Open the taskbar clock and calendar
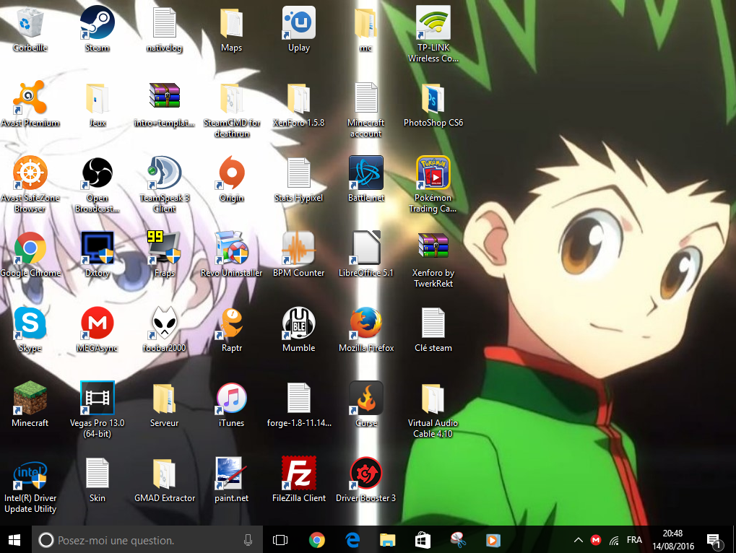The width and height of the screenshot is (736, 553). tap(672, 540)
